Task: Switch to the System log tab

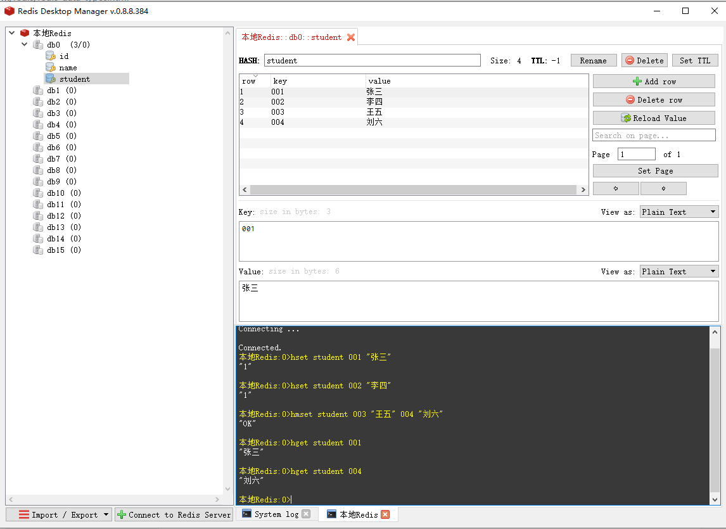Action: 276,514
